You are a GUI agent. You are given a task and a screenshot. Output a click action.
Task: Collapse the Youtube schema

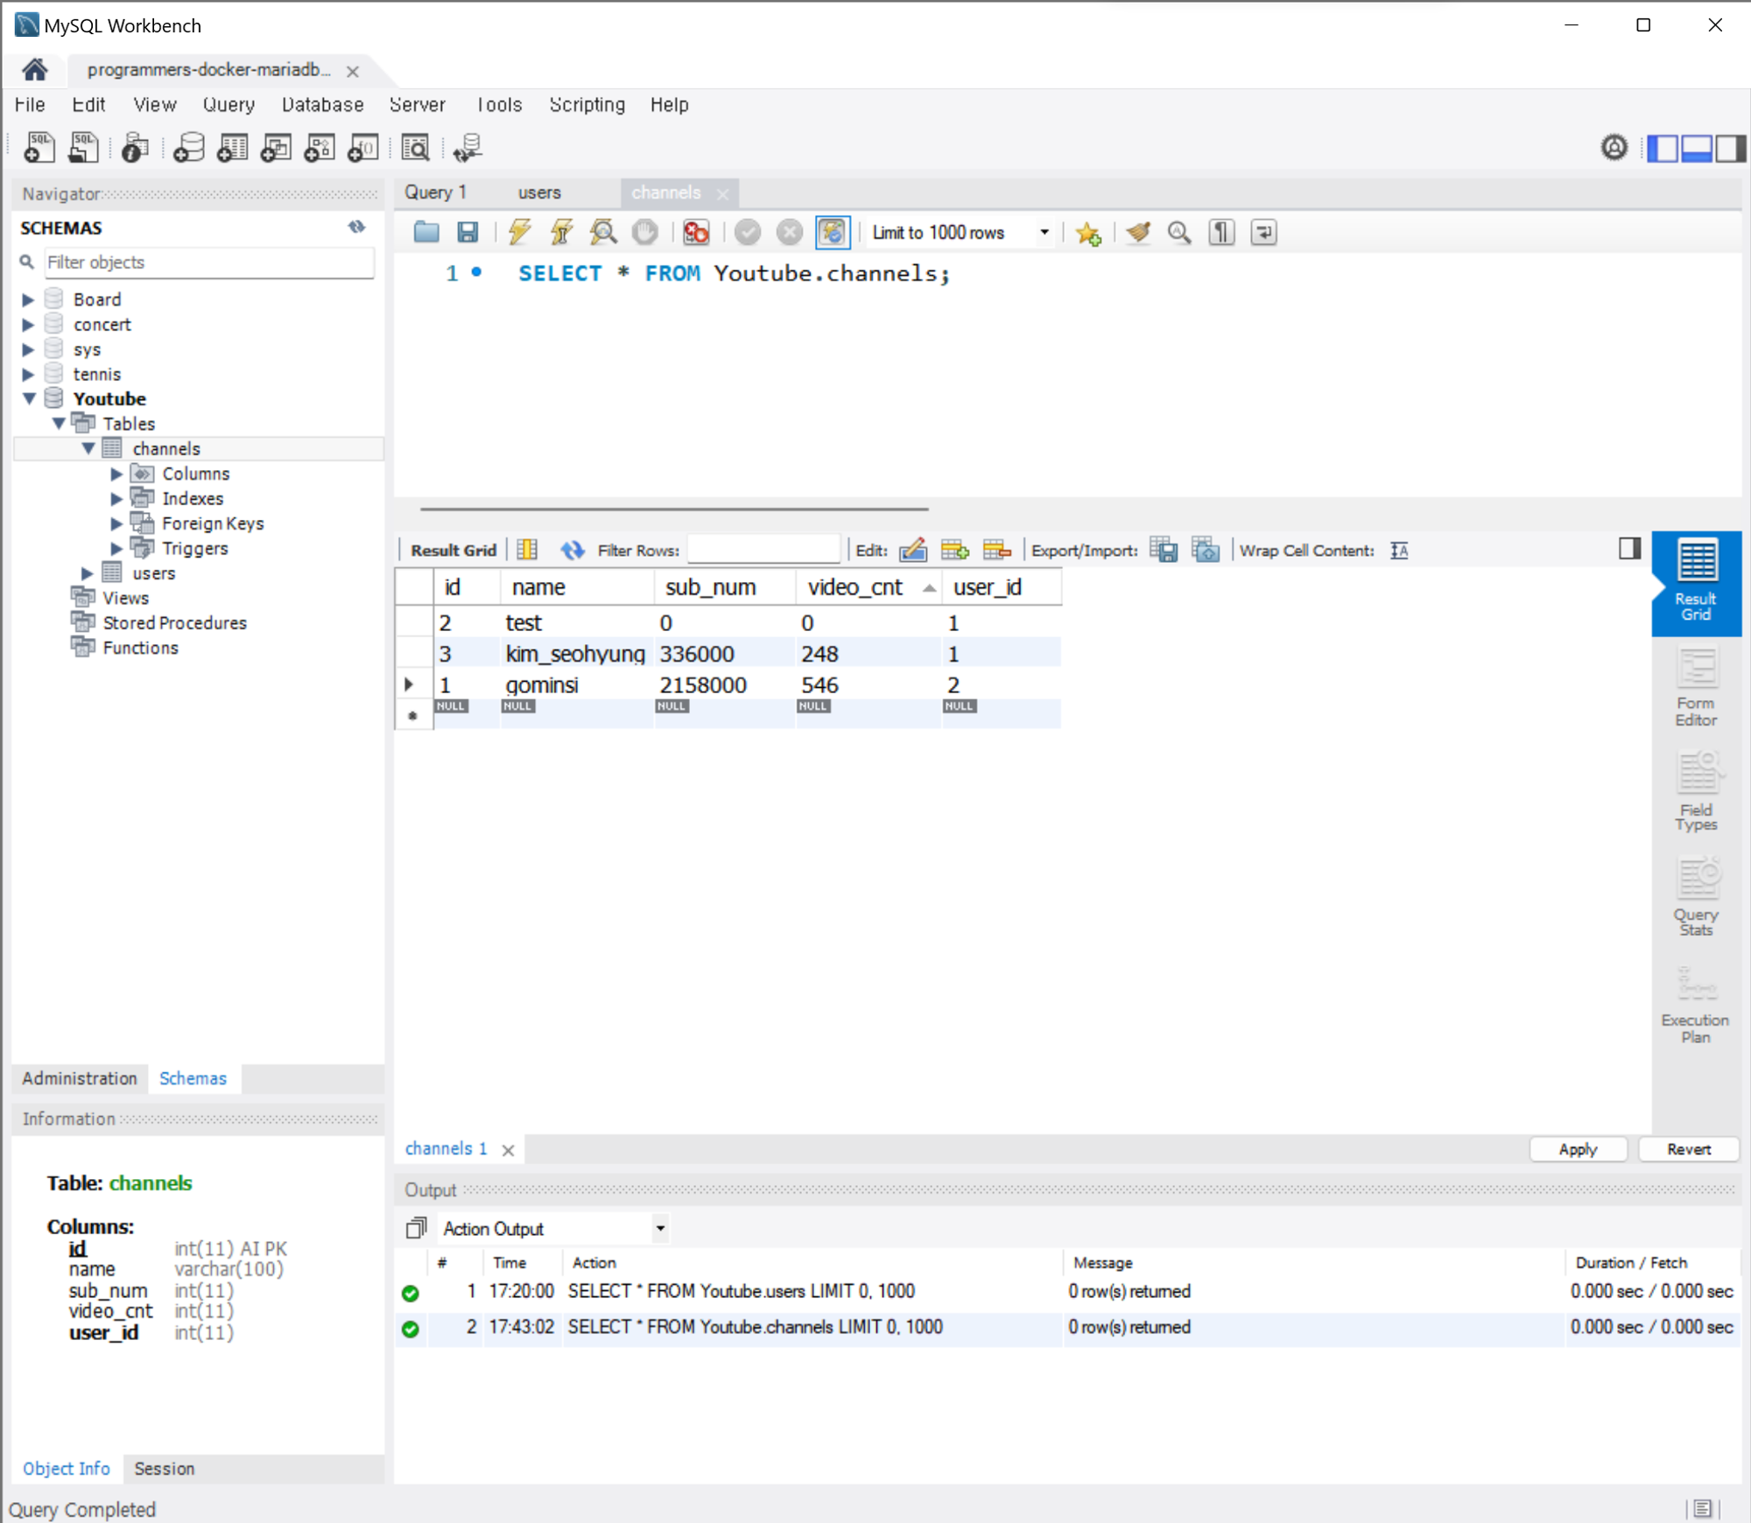coord(28,399)
